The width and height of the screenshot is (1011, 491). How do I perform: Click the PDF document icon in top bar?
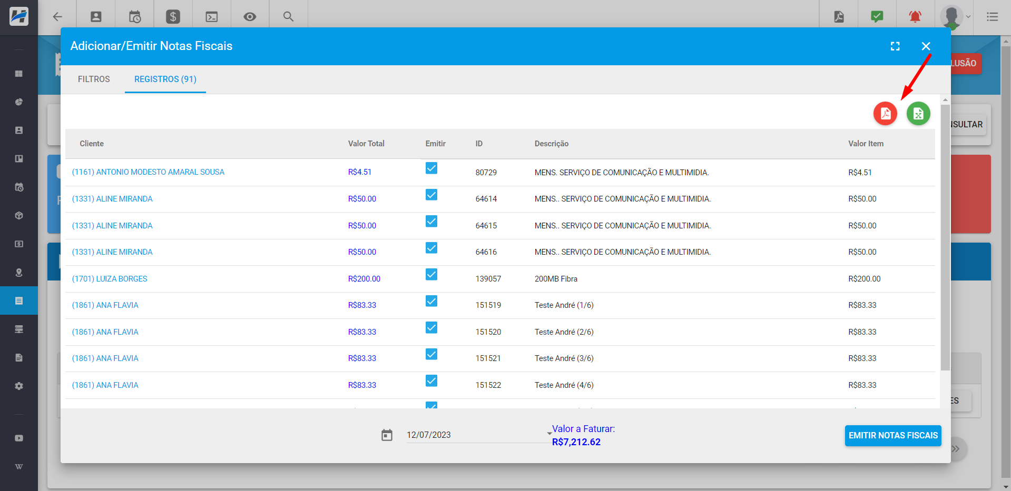(x=839, y=17)
